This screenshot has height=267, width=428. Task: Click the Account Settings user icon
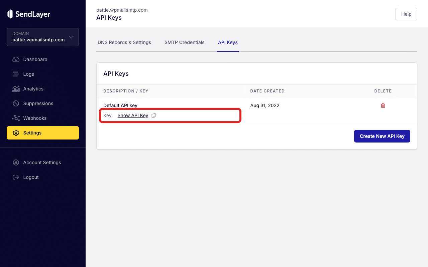(16, 163)
